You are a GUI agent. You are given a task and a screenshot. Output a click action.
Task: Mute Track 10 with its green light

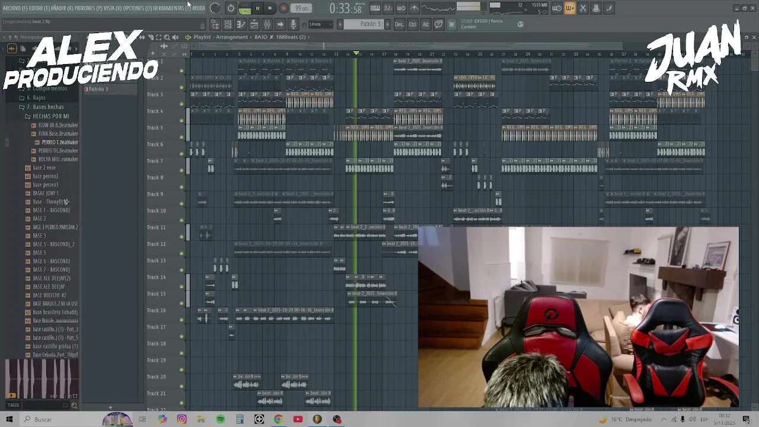(x=182, y=221)
